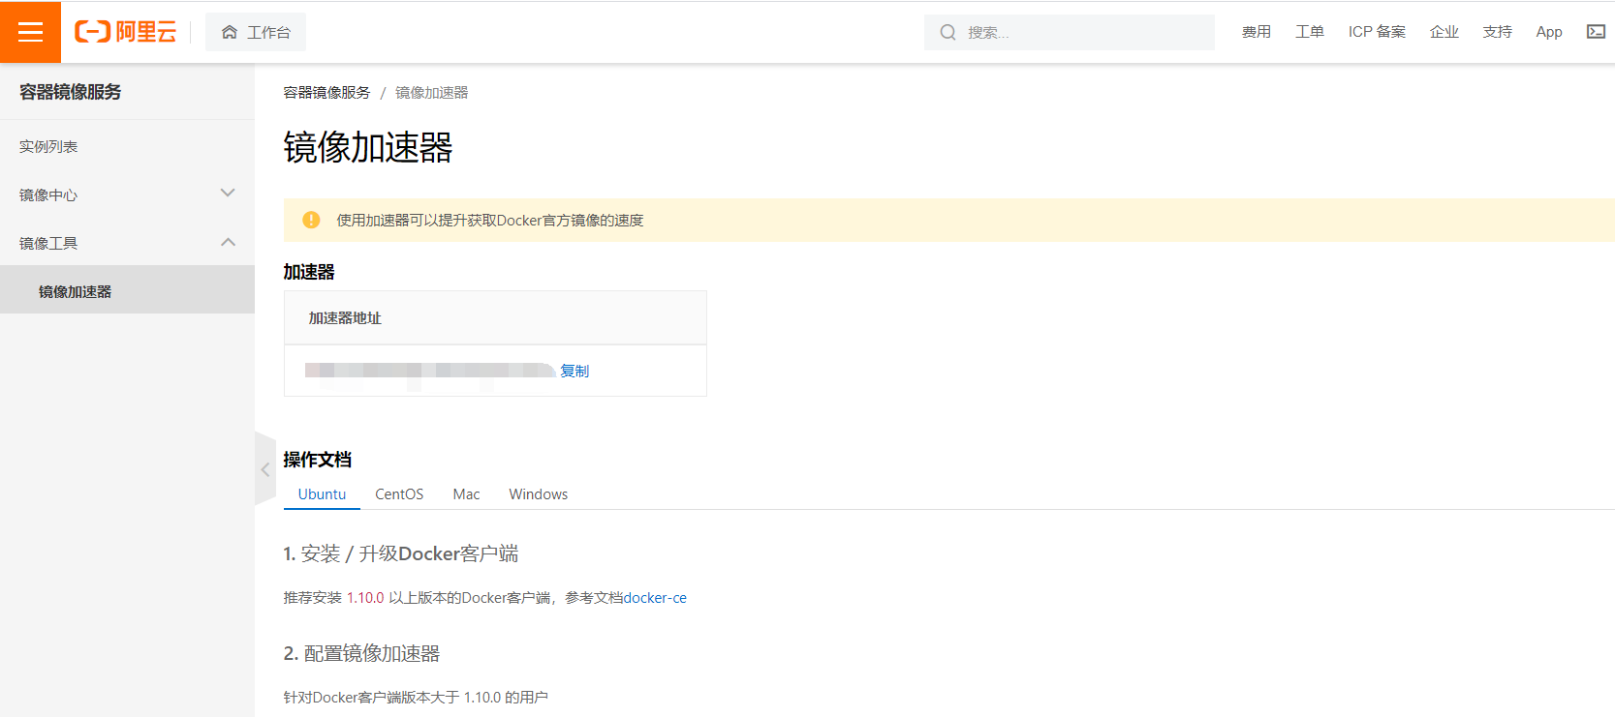Click the home icon beside 工作台

point(230,32)
